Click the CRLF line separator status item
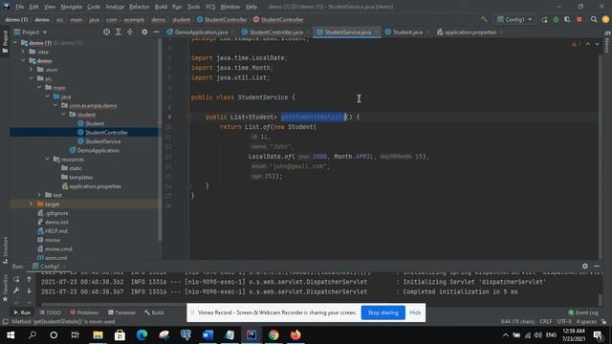The image size is (612, 344). pos(545,322)
